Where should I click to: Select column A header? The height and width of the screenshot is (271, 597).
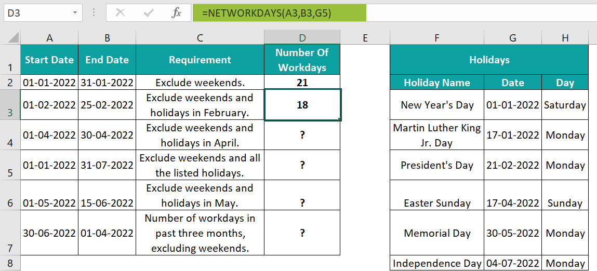point(49,37)
